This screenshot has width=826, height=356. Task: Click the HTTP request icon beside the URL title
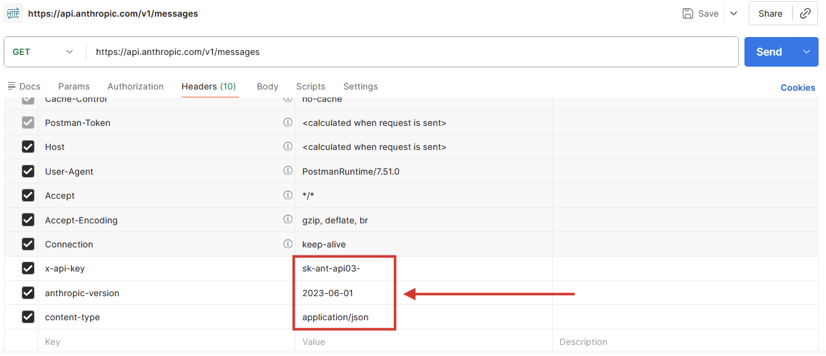click(13, 13)
